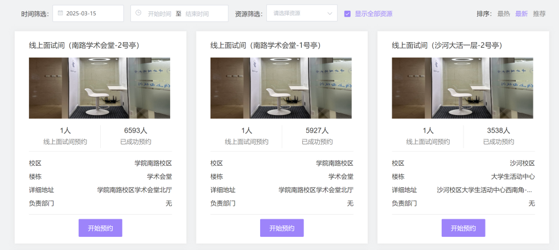Click 开始预约 for 沙河大活一层-2号亭

tap(463, 228)
